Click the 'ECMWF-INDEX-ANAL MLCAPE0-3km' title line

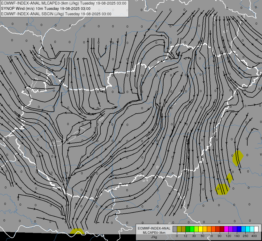tap(64, 3)
